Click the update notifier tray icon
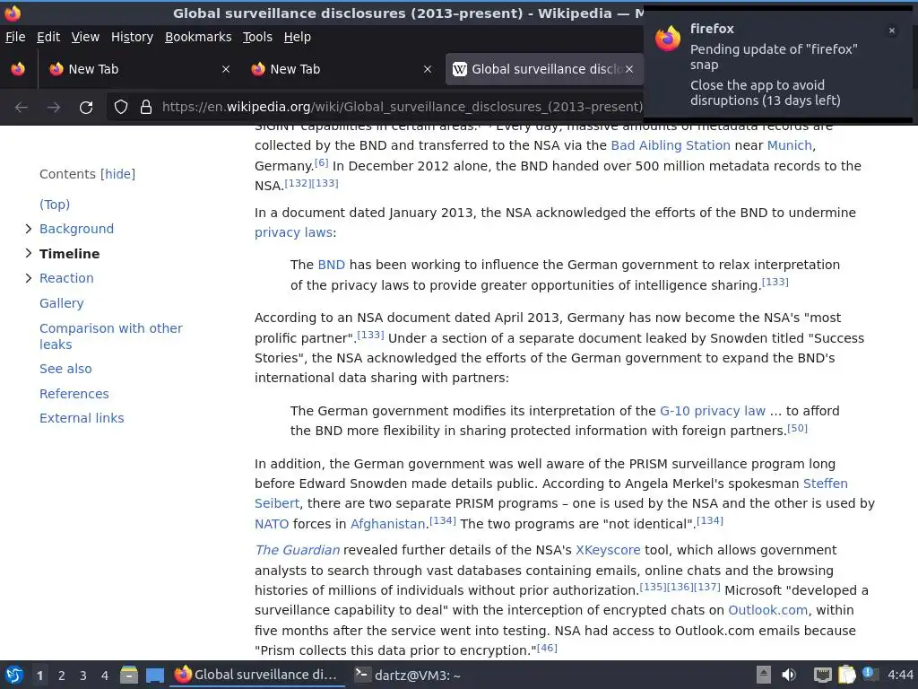 [870, 674]
